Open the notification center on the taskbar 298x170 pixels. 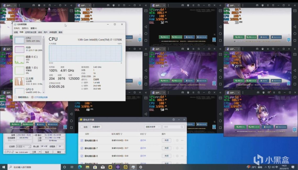point(293,167)
